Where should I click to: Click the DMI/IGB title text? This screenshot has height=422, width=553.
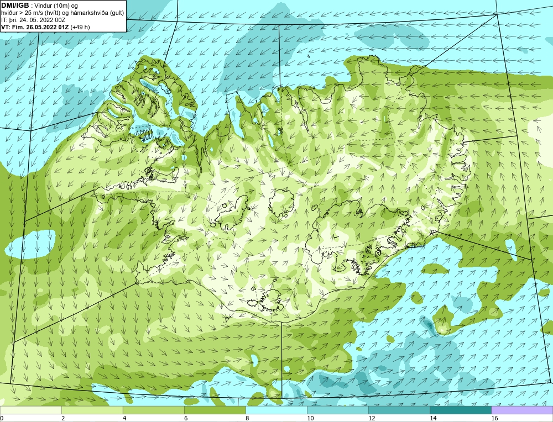click(x=15, y=6)
